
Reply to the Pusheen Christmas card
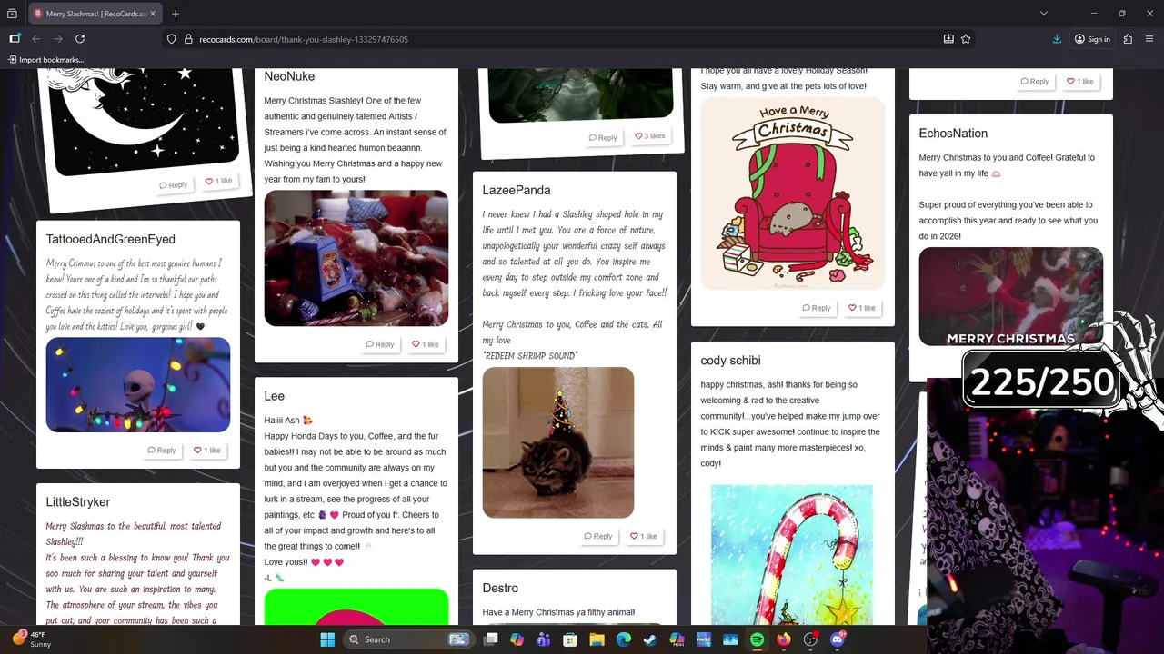(x=817, y=308)
